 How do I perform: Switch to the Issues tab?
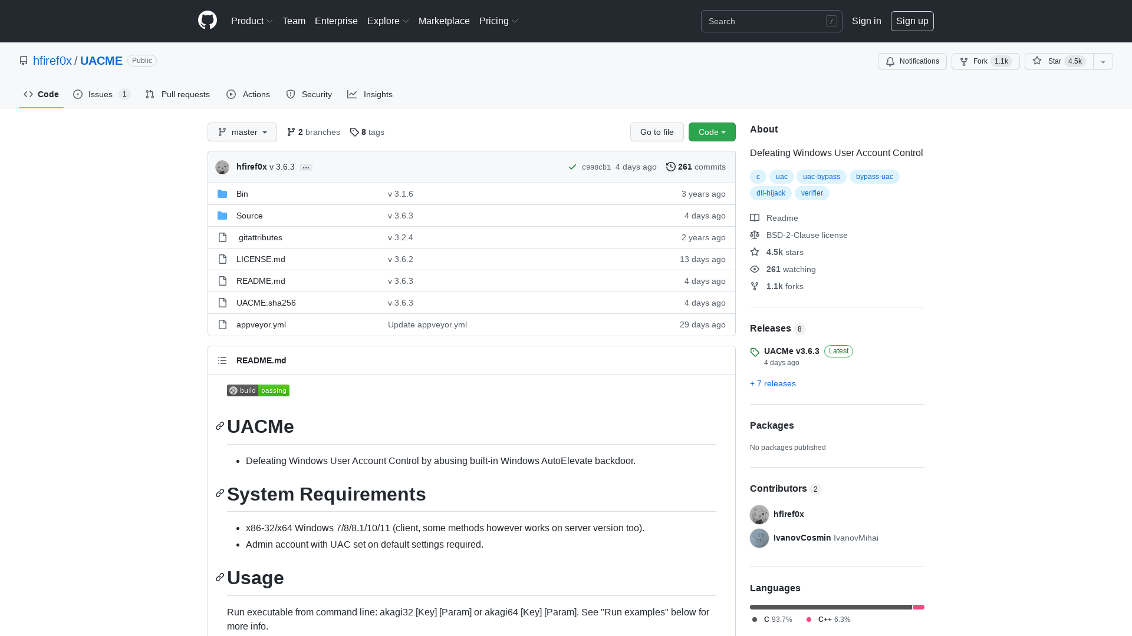[x=101, y=94]
